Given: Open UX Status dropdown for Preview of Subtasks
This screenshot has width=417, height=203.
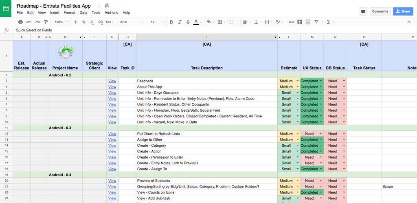Looking at the screenshot, I should (x=321, y=181).
